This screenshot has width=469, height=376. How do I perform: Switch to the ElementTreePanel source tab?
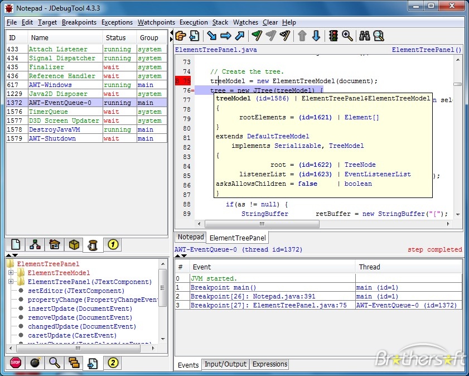point(238,238)
